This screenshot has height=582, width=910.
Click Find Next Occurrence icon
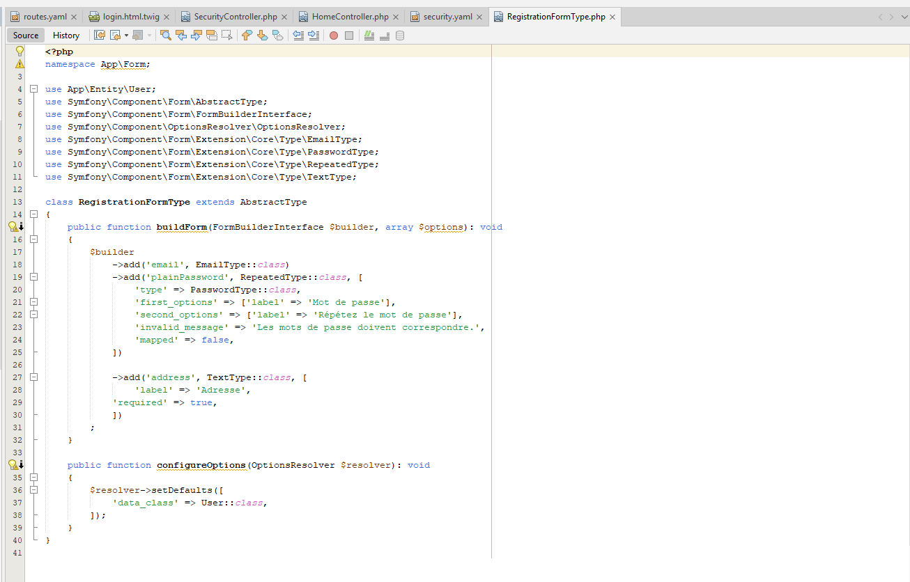point(196,36)
